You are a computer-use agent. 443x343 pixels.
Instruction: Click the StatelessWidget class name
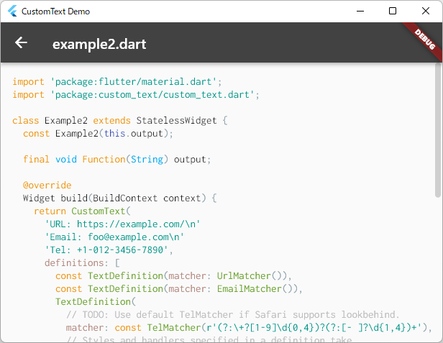point(176,121)
